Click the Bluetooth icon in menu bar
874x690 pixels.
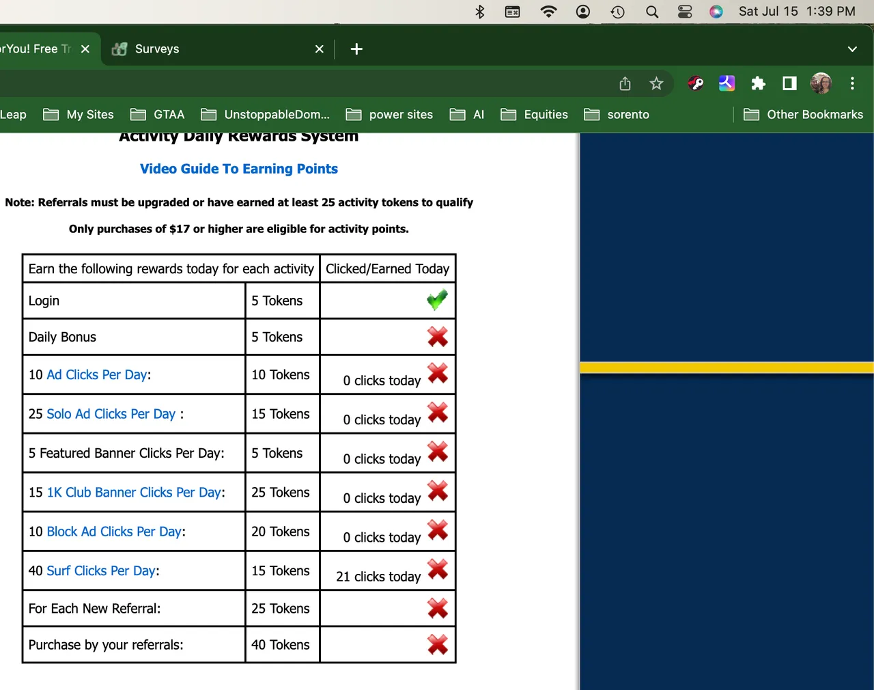479,12
